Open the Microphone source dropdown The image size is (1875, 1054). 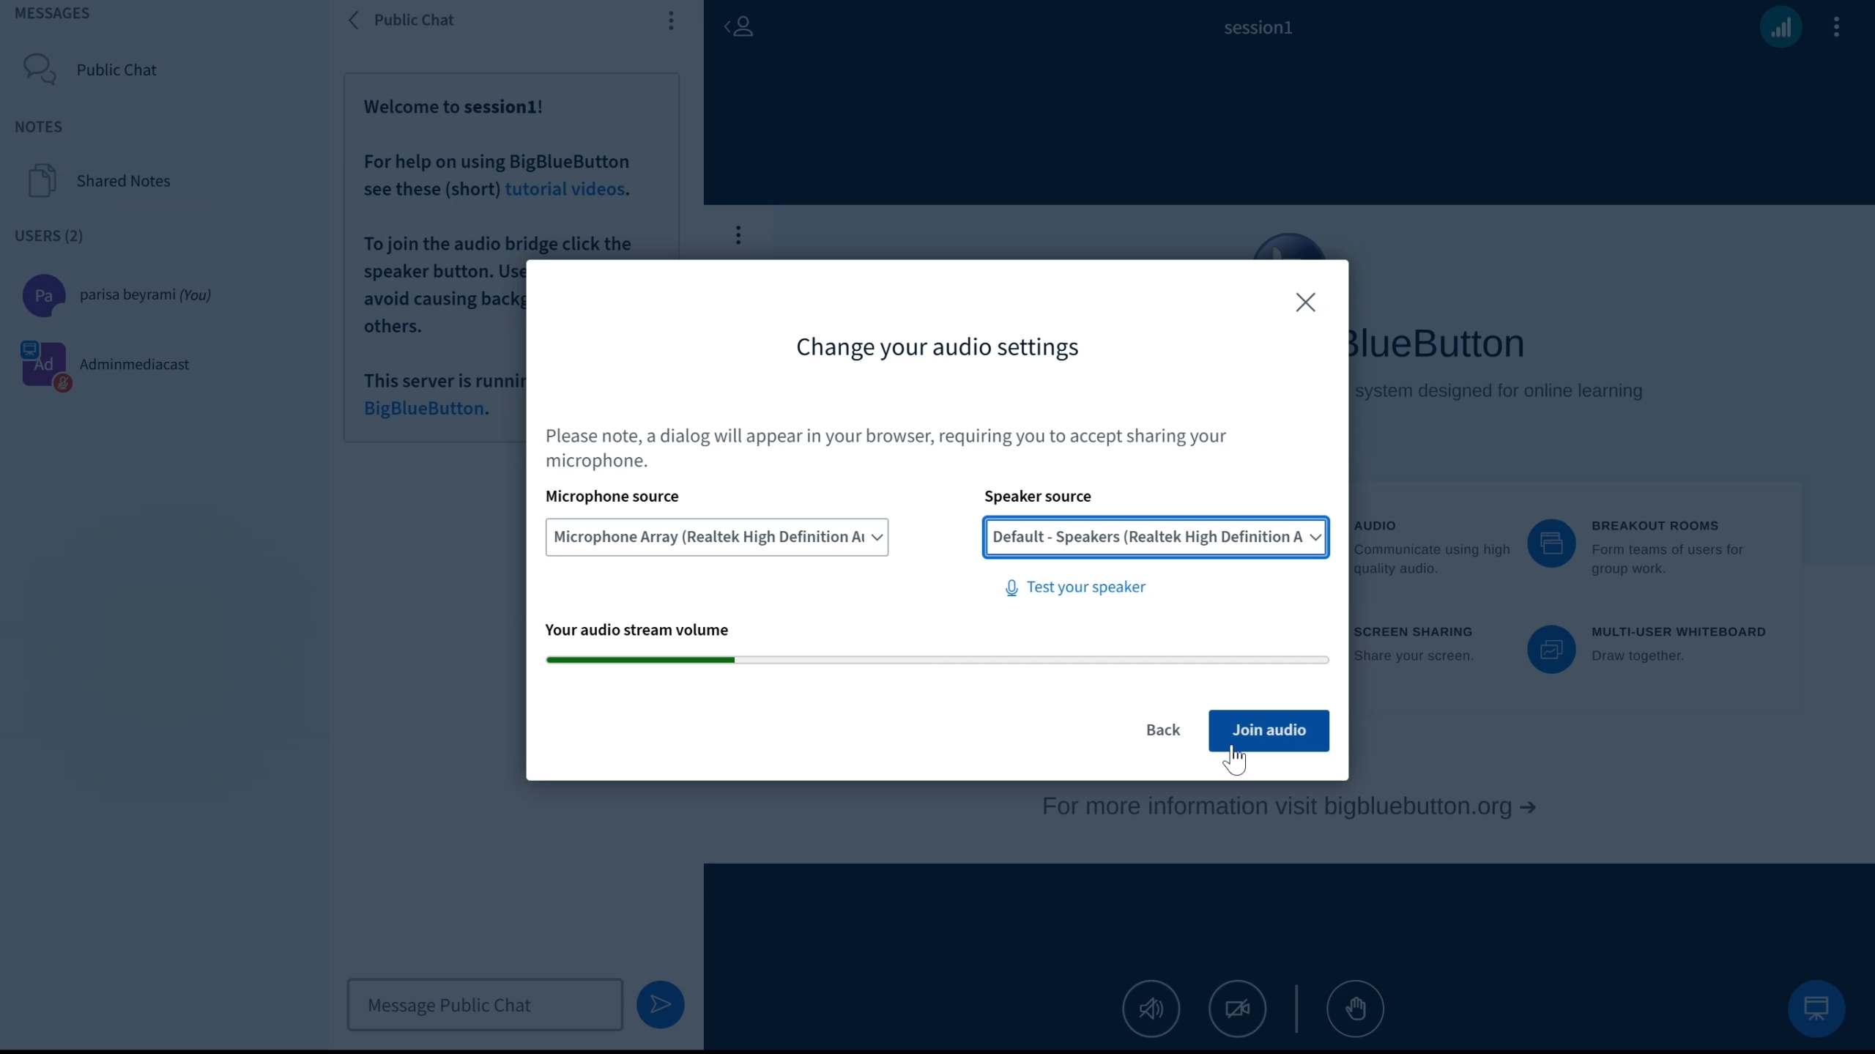click(x=716, y=537)
